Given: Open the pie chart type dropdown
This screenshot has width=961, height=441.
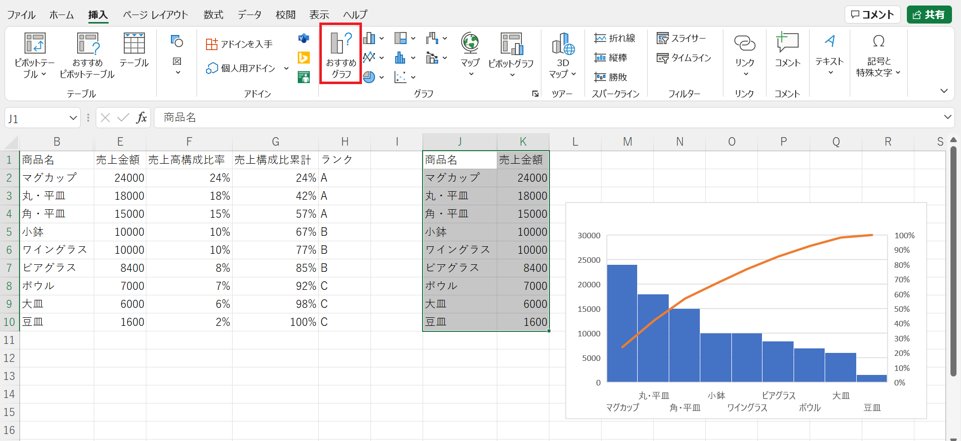Looking at the screenshot, I should coord(381,78).
